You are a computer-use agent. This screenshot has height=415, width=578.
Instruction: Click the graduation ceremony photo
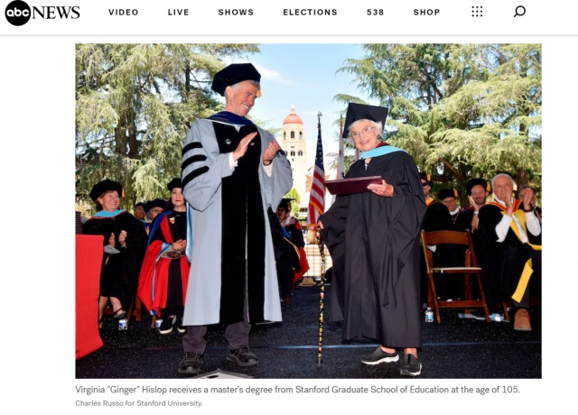[309, 211]
